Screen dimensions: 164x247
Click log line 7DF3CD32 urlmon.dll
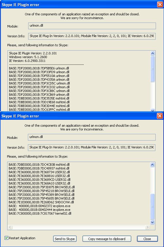tap(39, 87)
